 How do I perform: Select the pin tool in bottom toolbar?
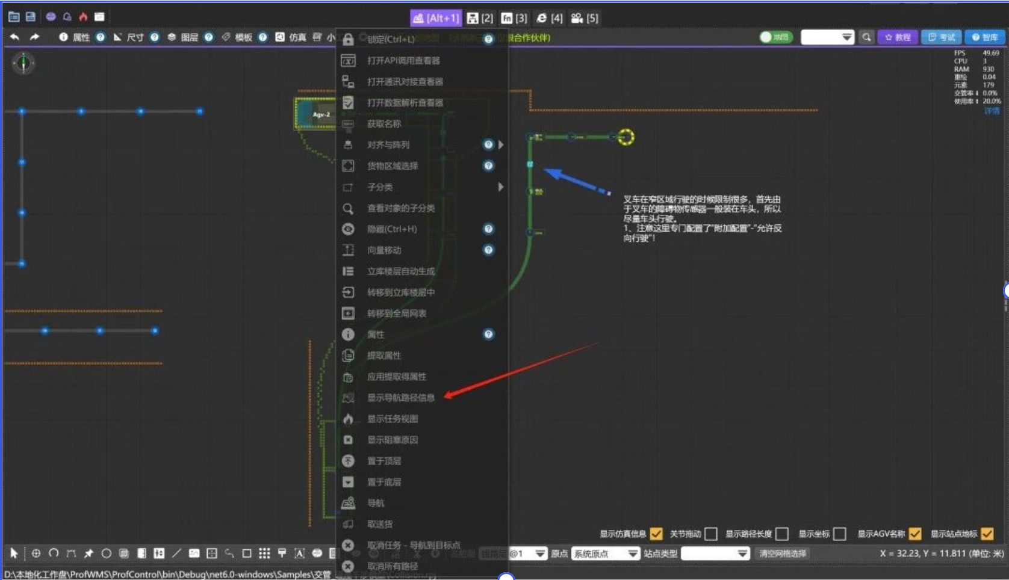pyautogui.click(x=88, y=553)
